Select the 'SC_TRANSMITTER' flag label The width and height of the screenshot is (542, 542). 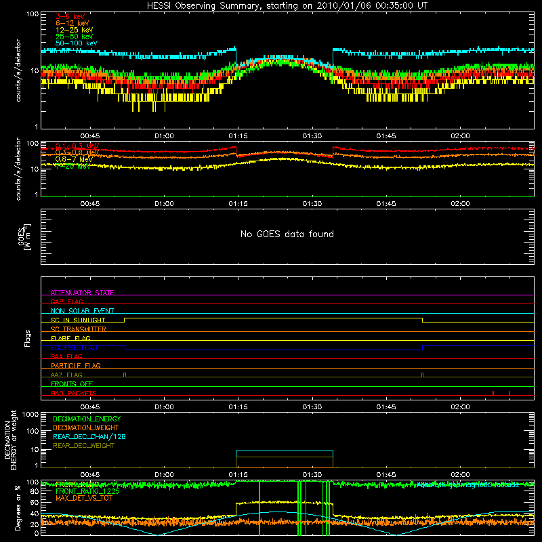[x=79, y=329]
